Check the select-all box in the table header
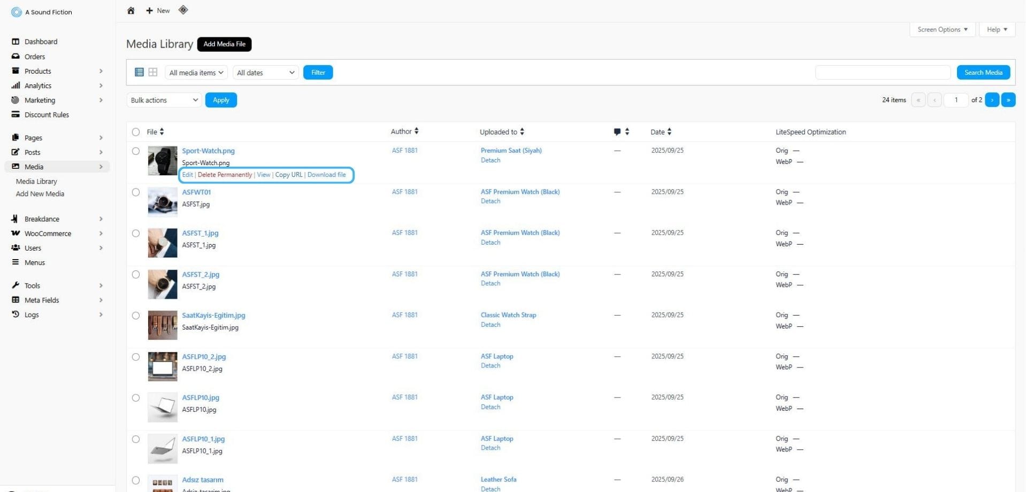This screenshot has width=1026, height=492. point(135,132)
